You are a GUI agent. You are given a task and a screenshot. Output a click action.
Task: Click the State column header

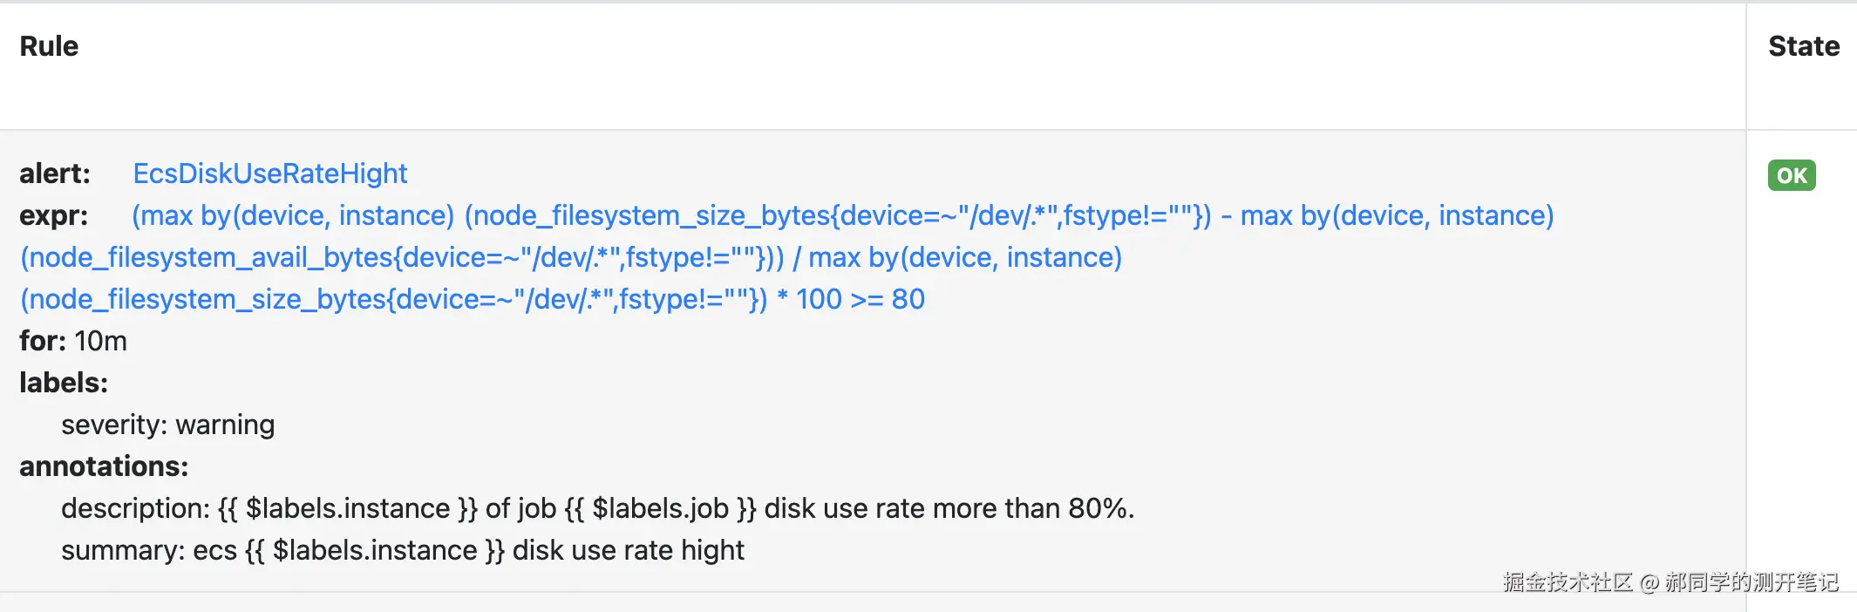1803,46
